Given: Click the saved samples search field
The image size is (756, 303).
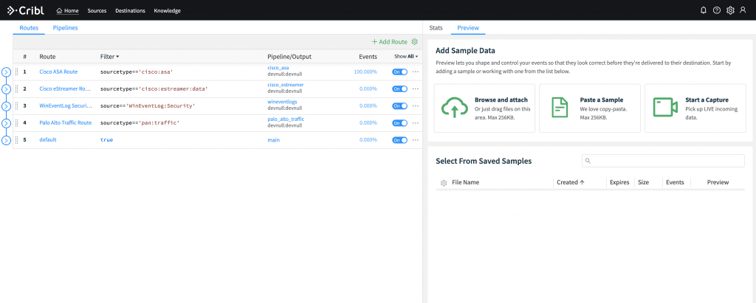Looking at the screenshot, I should coord(663,161).
